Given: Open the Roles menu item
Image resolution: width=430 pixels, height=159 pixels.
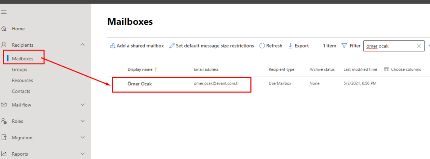Looking at the screenshot, I should coord(18,121).
